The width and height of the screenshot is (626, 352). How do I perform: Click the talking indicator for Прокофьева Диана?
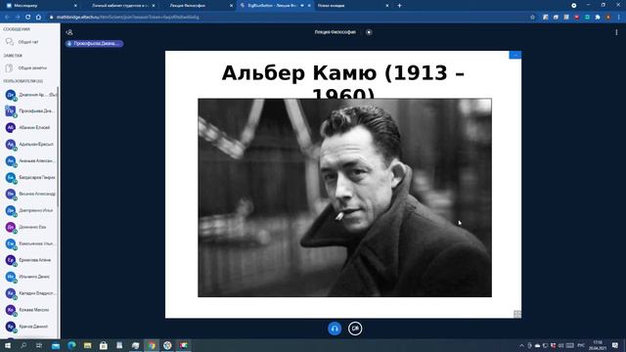[x=94, y=43]
